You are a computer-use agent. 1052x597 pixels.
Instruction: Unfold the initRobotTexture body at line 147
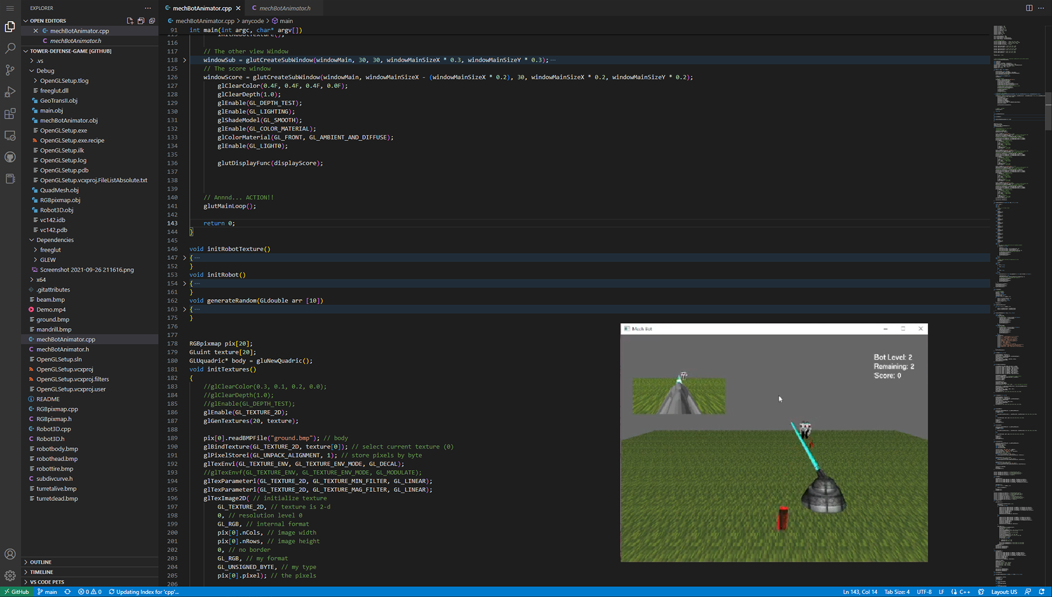pyautogui.click(x=184, y=258)
